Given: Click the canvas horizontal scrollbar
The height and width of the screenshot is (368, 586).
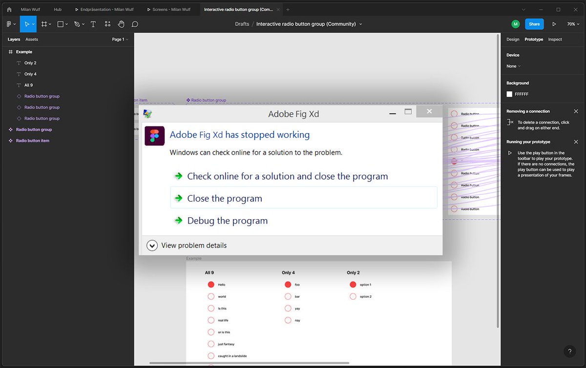Looking at the screenshot, I should (x=250, y=363).
